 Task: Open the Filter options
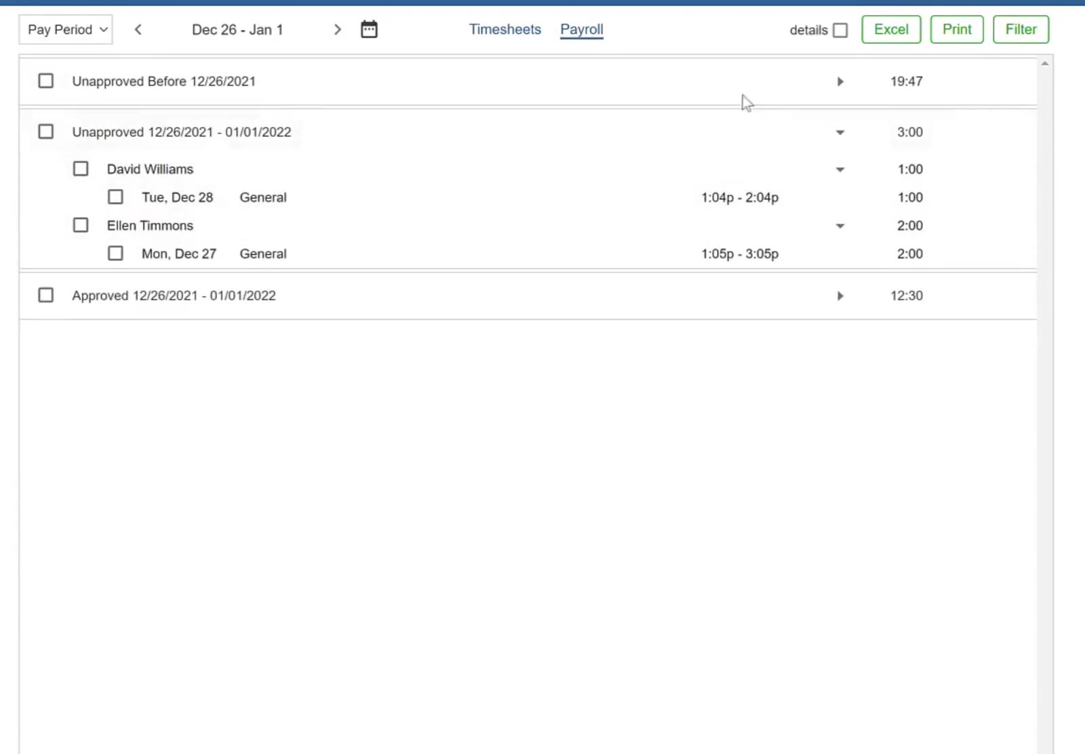(x=1021, y=29)
